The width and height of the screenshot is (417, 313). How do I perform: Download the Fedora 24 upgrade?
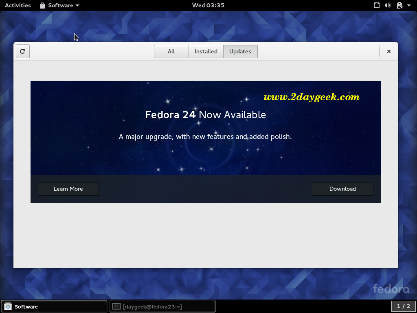click(342, 189)
